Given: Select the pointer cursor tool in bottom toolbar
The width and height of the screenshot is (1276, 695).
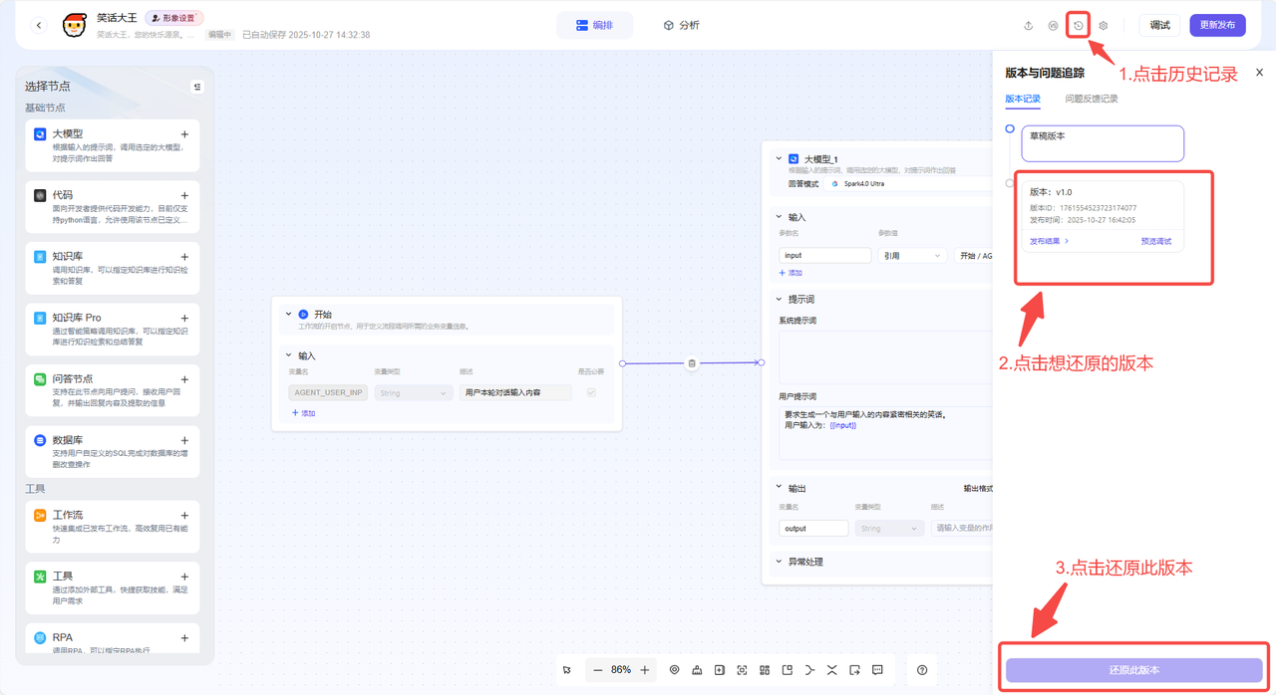Looking at the screenshot, I should coord(567,670).
